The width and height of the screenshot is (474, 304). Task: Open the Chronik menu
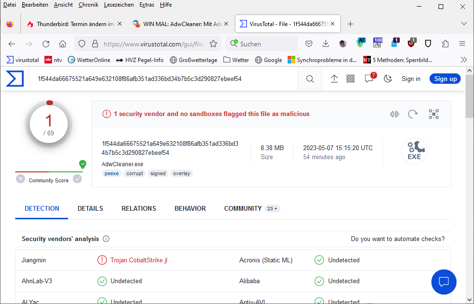tap(88, 5)
